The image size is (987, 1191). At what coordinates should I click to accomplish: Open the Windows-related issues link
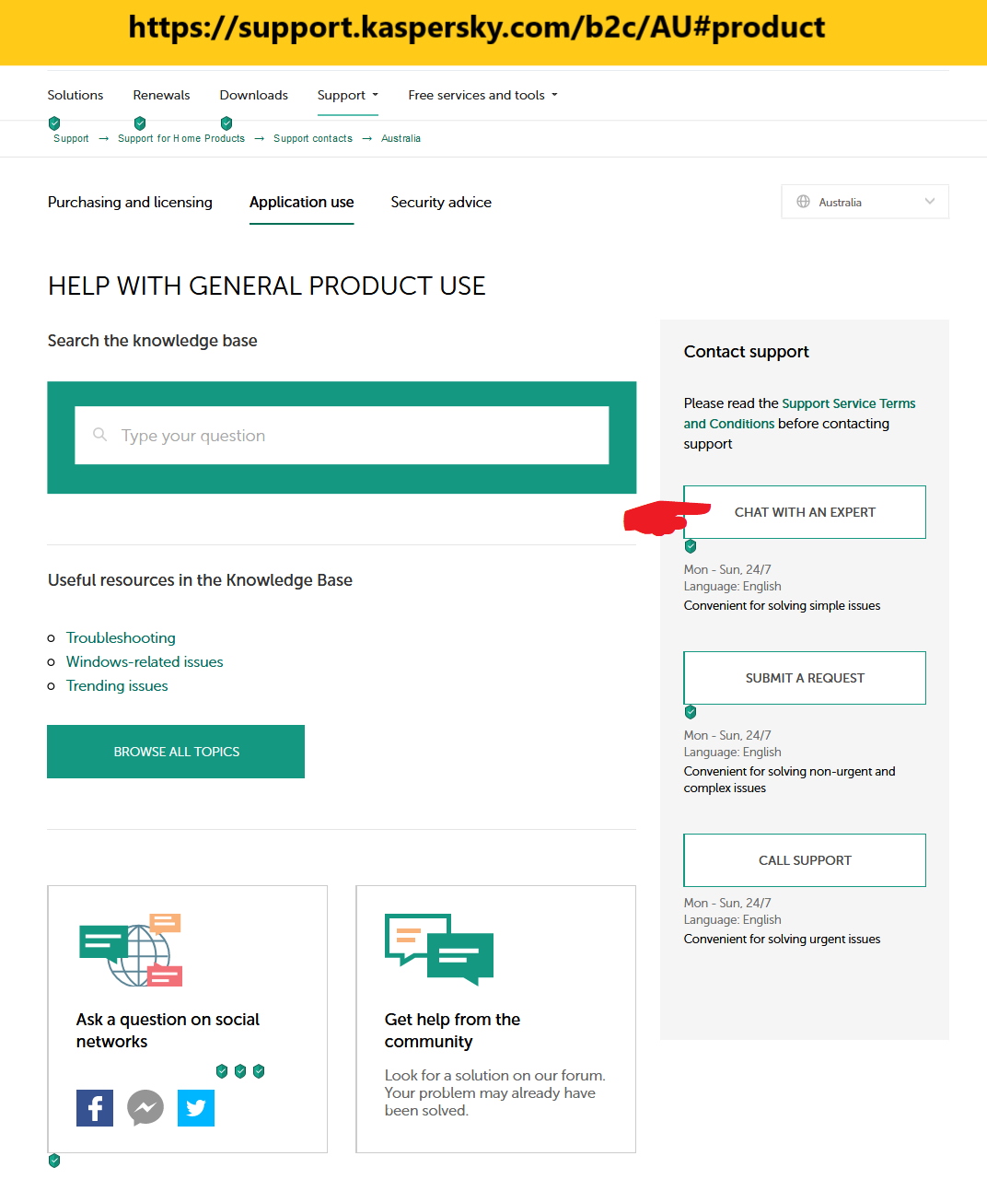(145, 661)
